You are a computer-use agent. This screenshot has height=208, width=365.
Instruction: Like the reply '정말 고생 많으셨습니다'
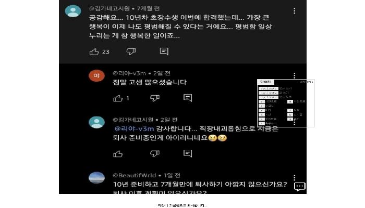tap(118, 98)
